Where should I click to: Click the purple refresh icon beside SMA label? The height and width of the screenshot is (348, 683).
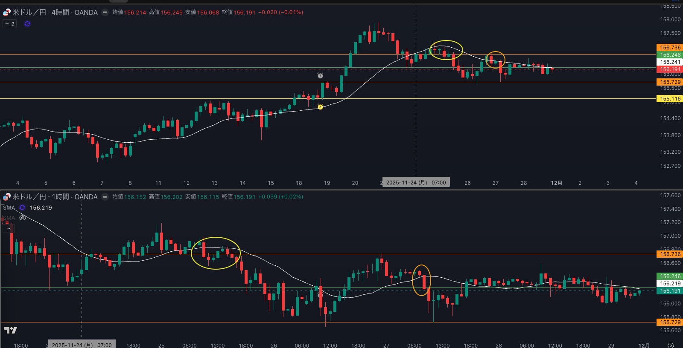[x=22, y=207]
